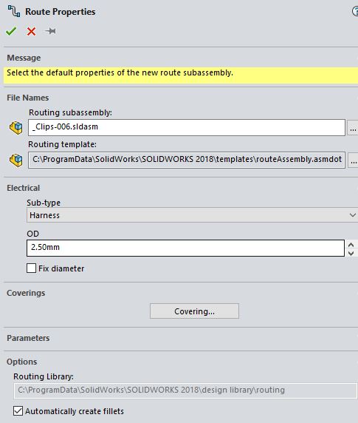Image resolution: width=358 pixels, height=423 pixels.
Task: Click the routing template cube icon
Action: click(16, 160)
